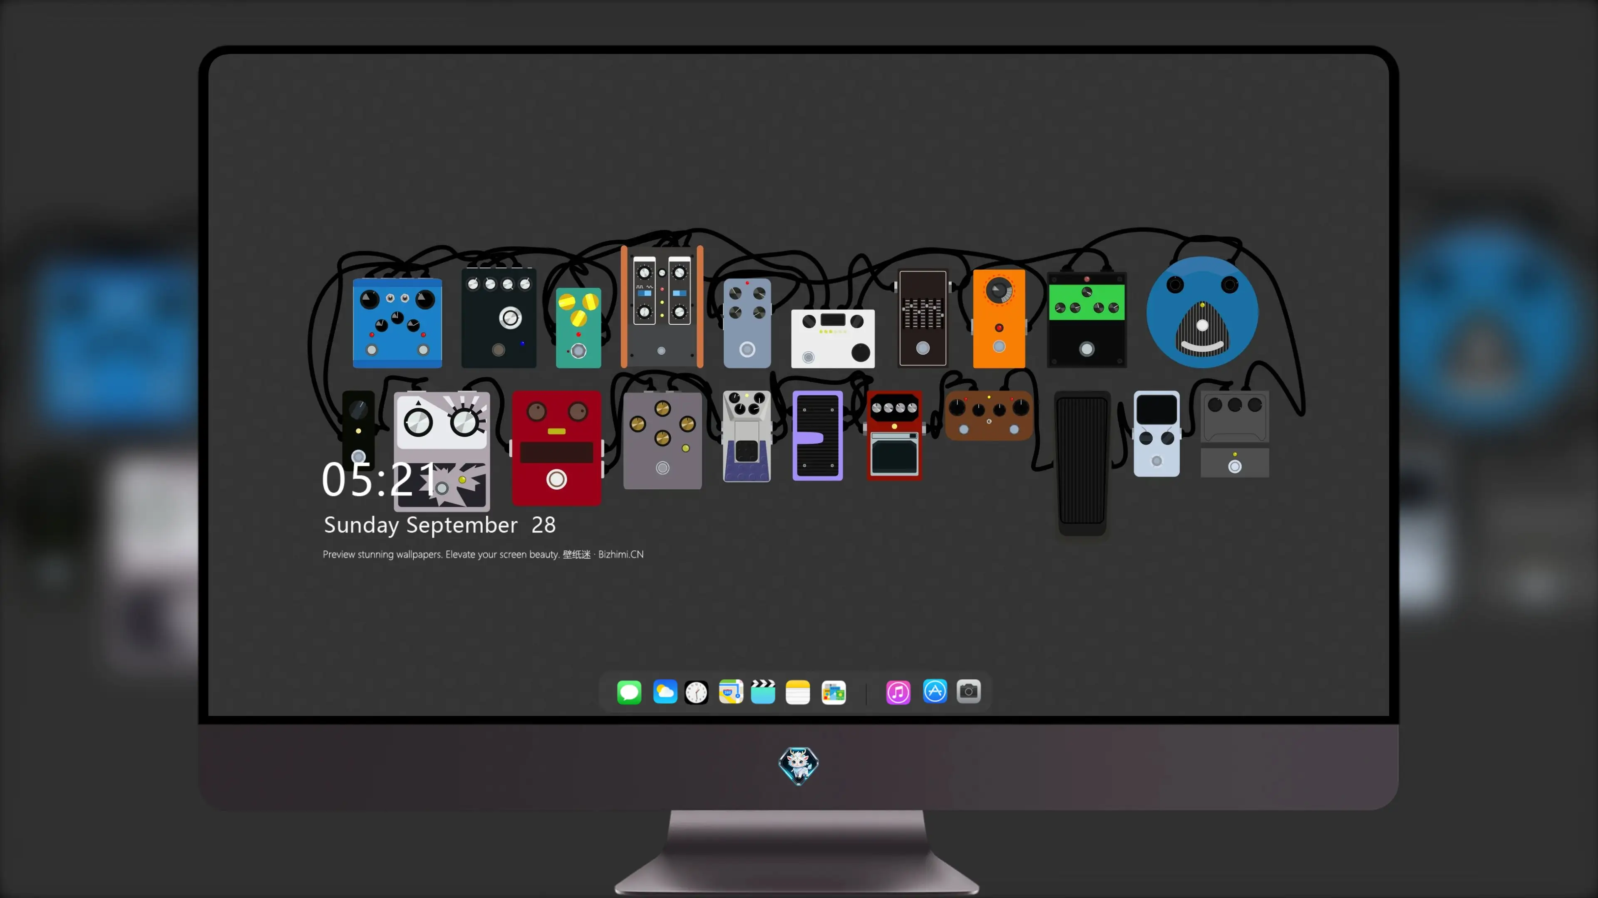Screen dimensions: 1598x898
Task: Open the Clock app in the dock
Action: [696, 692]
